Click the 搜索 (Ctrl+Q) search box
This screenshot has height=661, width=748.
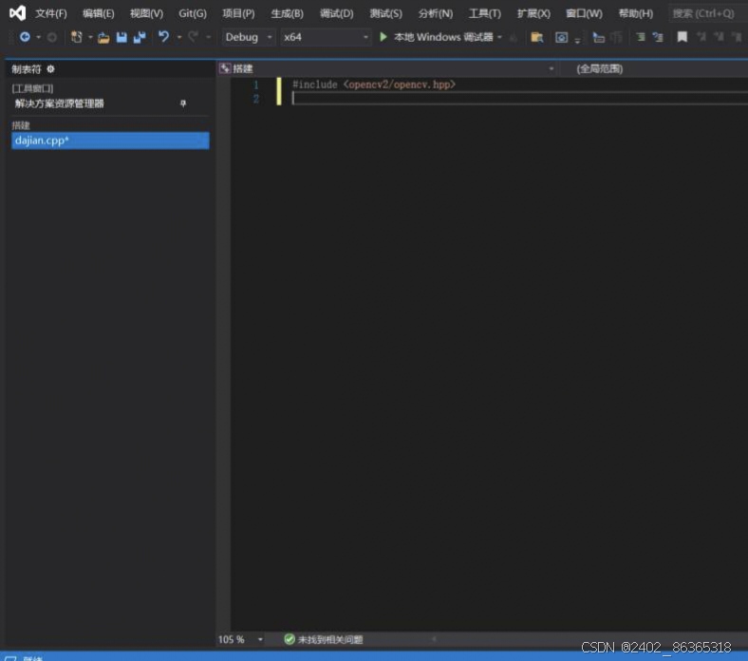click(708, 13)
